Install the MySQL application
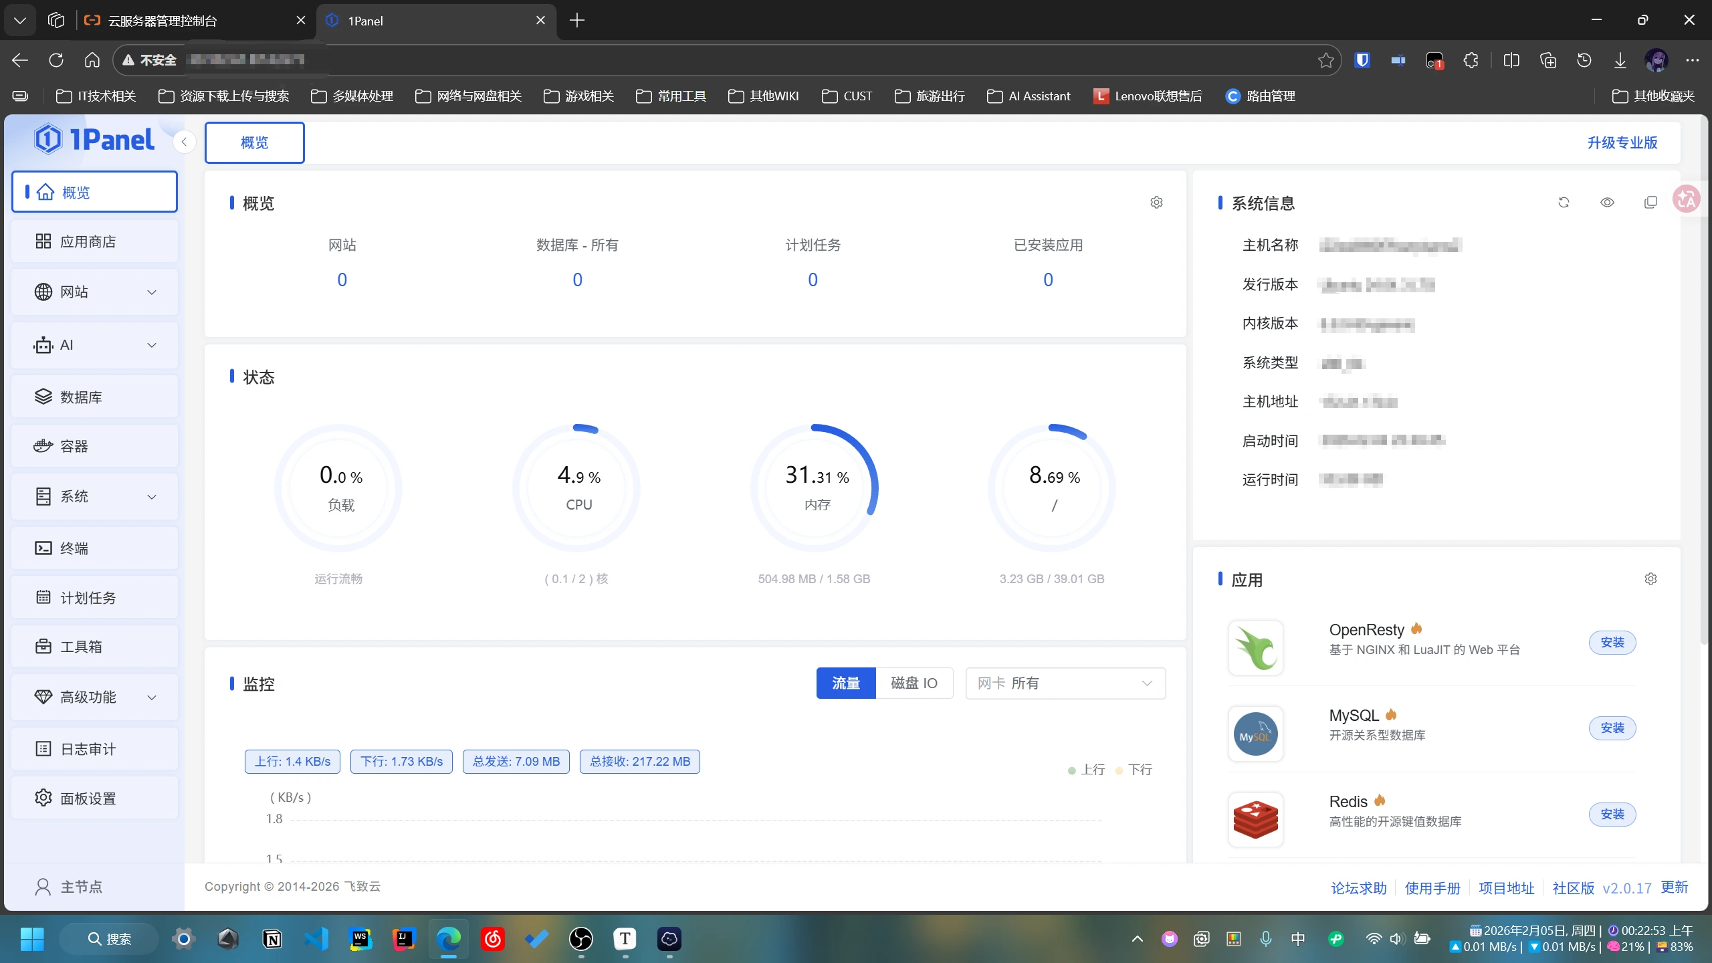Screen dimensions: 1712x963 pyautogui.click(x=1612, y=728)
